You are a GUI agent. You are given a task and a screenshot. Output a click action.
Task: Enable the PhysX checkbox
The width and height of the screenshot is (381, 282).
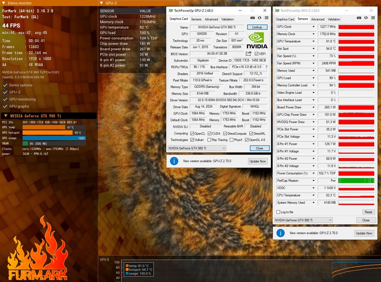click(231, 140)
